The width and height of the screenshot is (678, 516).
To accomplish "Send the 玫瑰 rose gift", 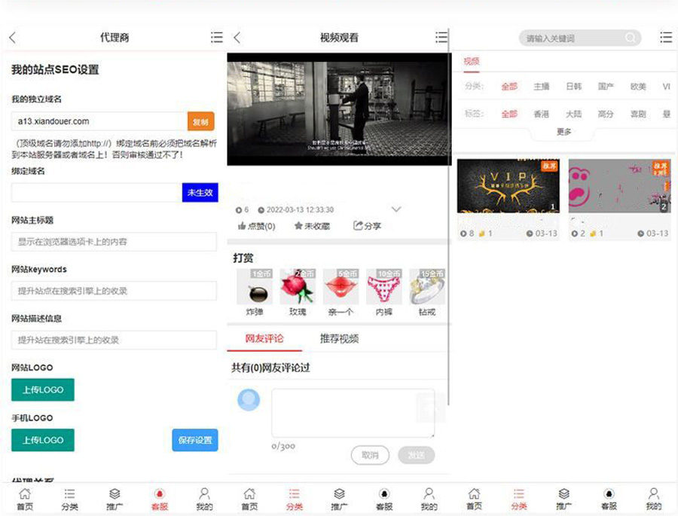I will 298,287.
